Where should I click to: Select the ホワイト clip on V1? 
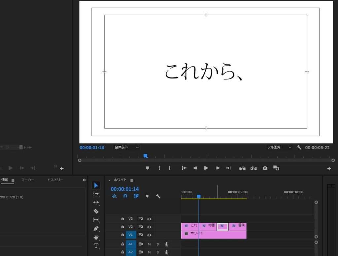218,234
